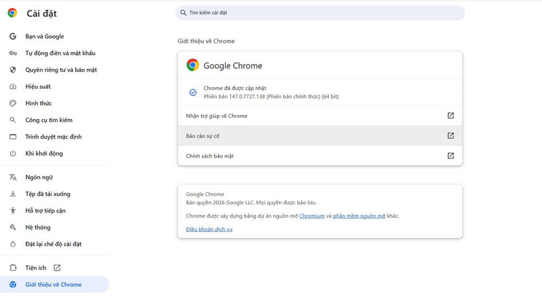The width and height of the screenshot is (542, 299).
Task: Click the wrench icon for Hệ thống
Action: (13, 227)
